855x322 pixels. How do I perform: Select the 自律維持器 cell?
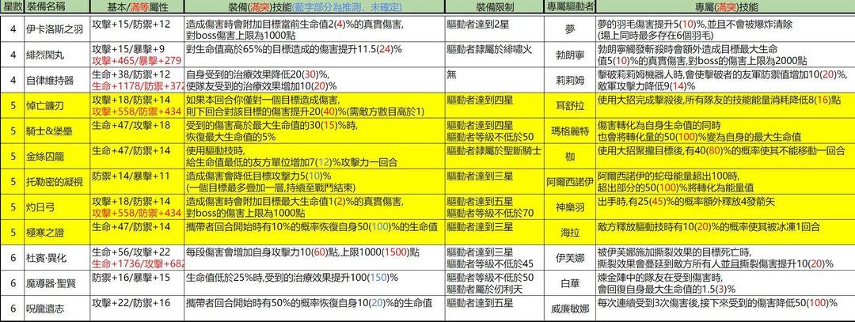pos(57,81)
